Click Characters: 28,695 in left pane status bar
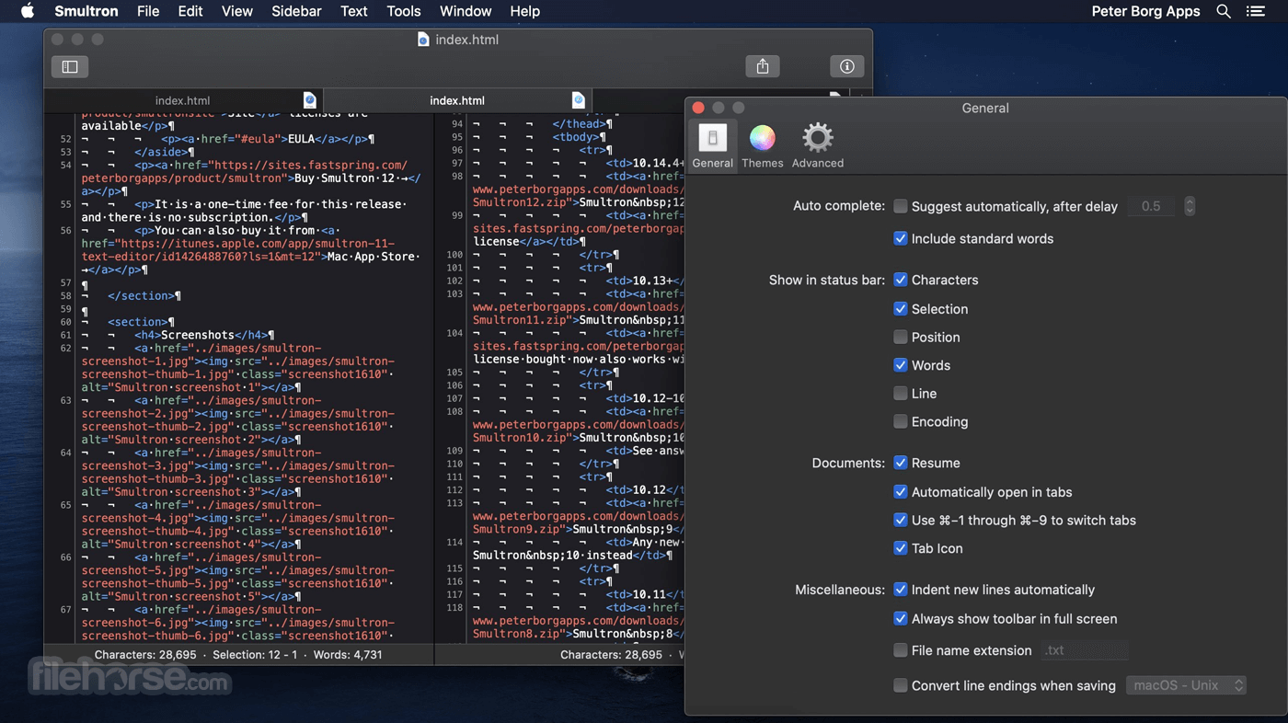Viewport: 1288px width, 723px height. click(145, 655)
